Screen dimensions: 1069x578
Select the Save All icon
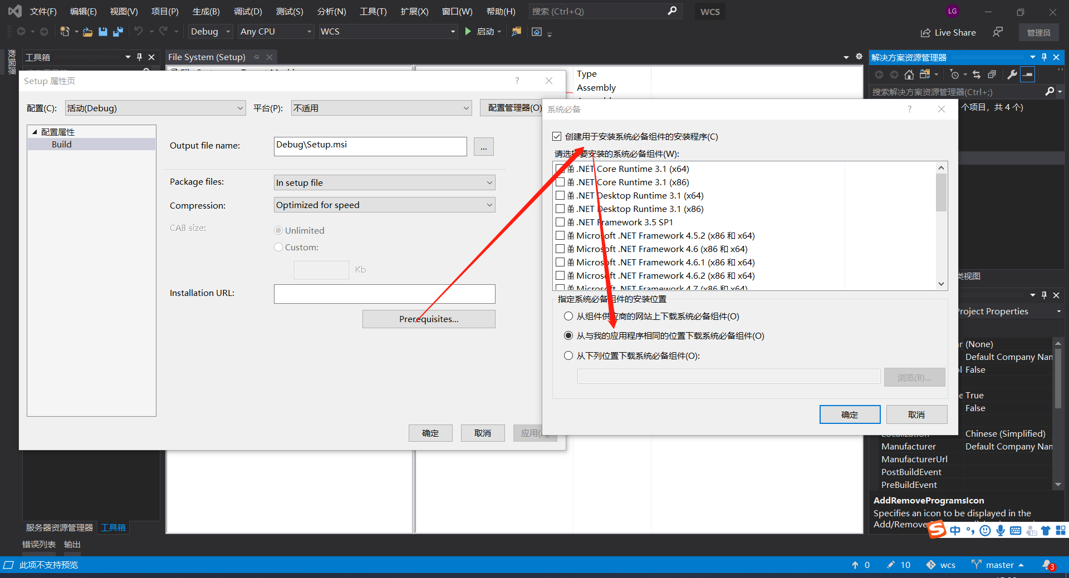(118, 32)
